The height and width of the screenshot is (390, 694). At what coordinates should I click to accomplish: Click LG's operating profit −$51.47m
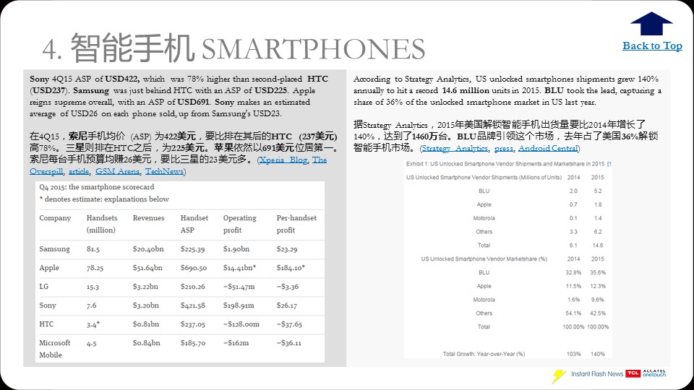(x=239, y=287)
